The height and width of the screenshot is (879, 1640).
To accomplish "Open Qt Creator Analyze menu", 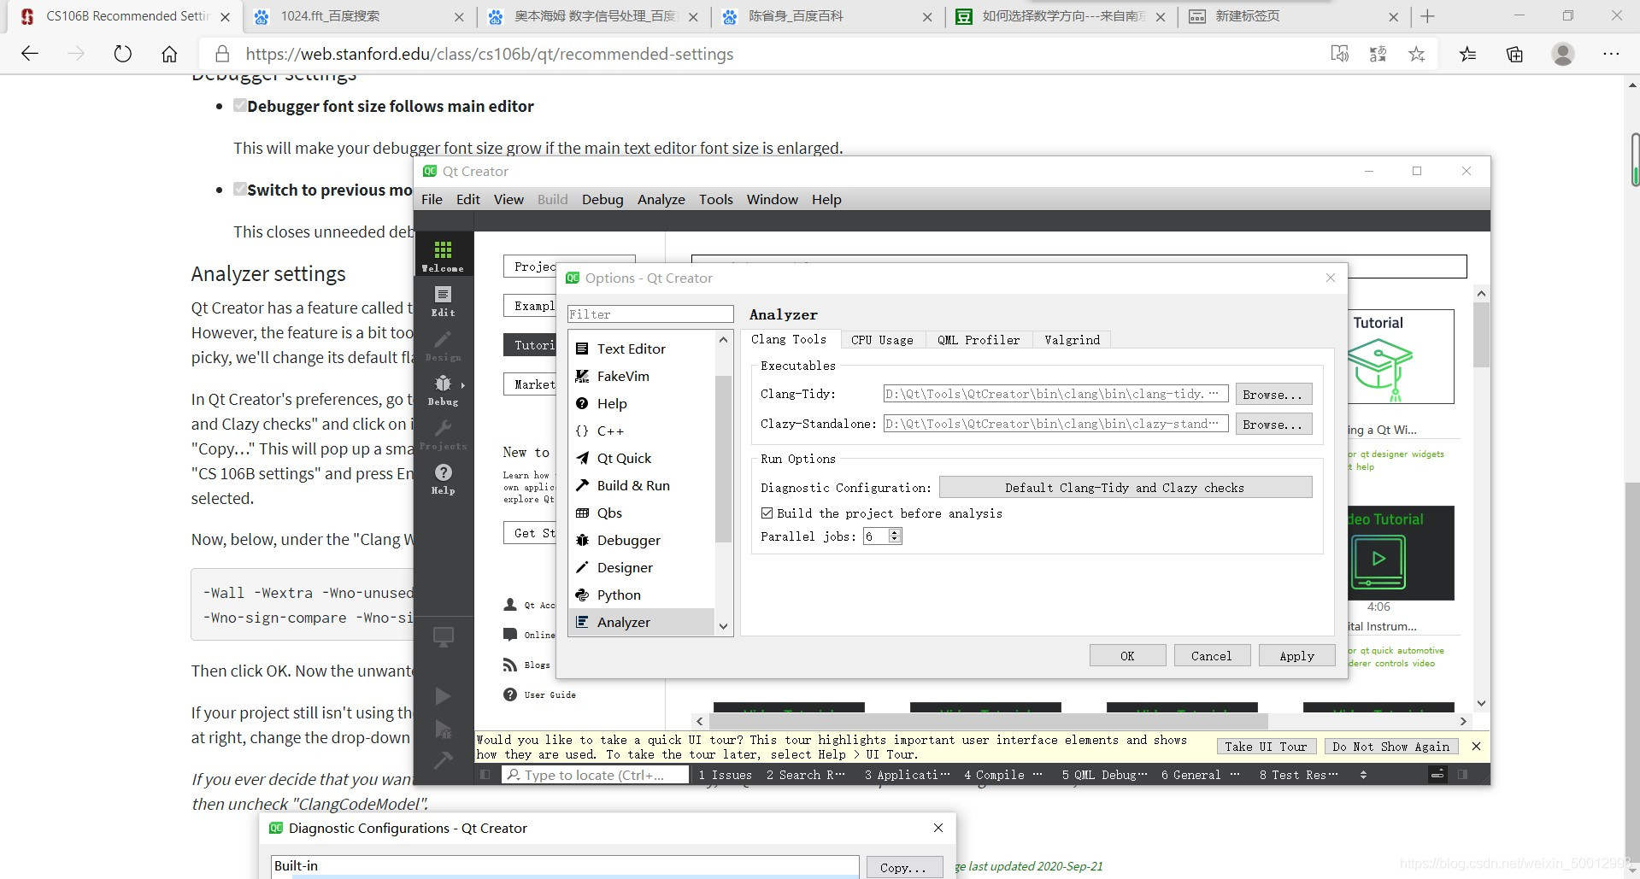I will 661,199.
